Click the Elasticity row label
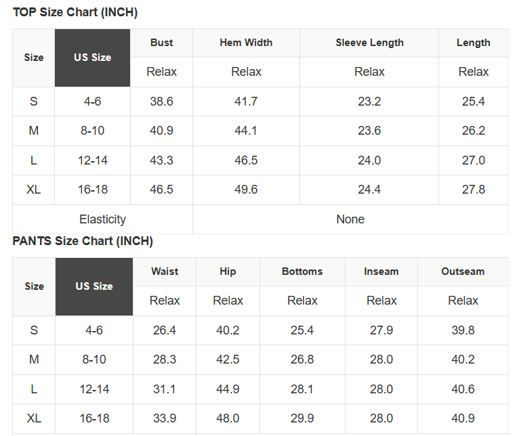 [x=102, y=219]
